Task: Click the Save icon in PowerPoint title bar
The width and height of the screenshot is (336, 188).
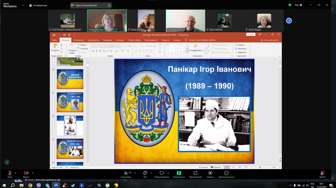Action: point(54,35)
